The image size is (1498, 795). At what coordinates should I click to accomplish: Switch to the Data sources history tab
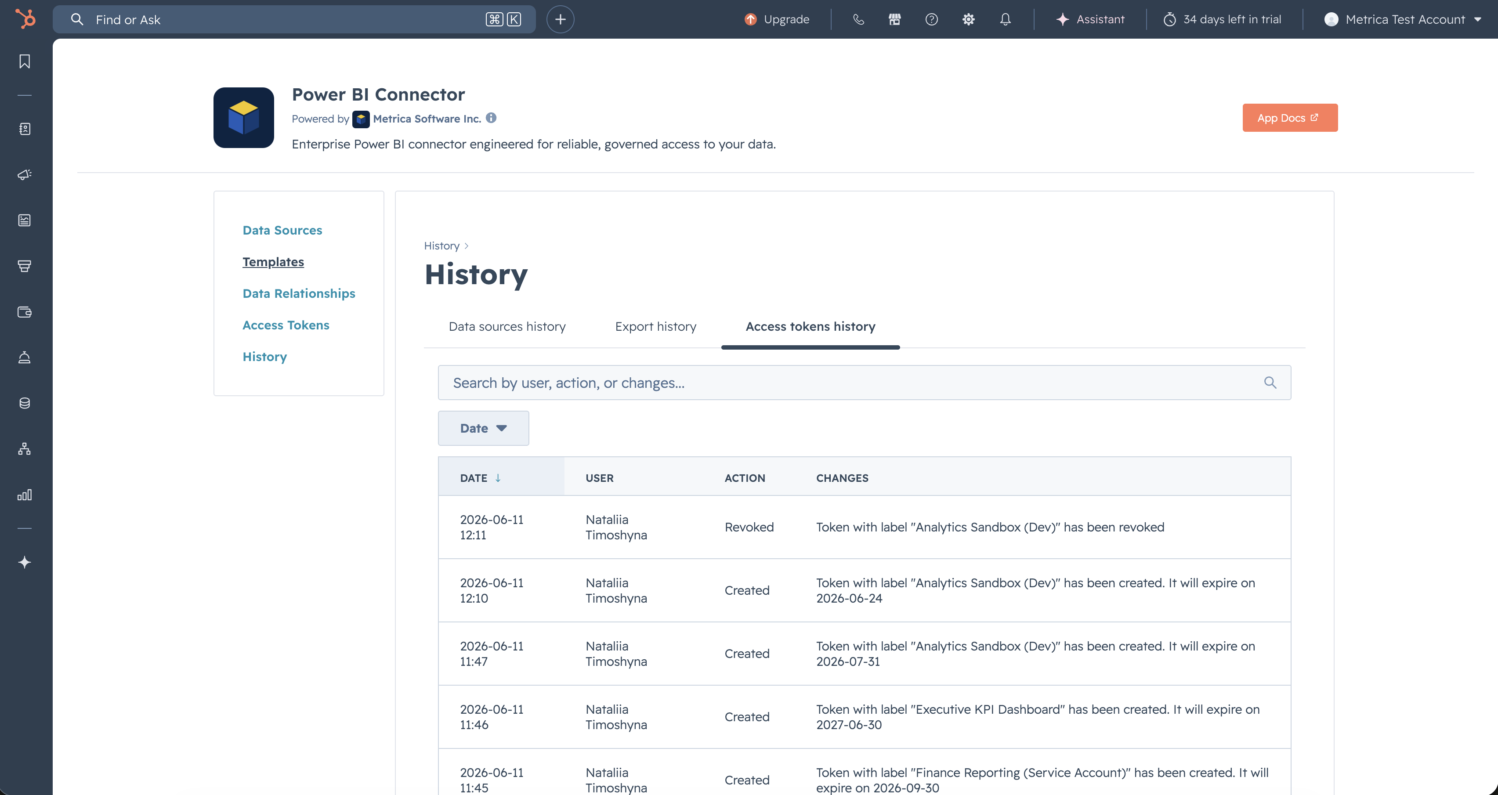pyautogui.click(x=507, y=327)
